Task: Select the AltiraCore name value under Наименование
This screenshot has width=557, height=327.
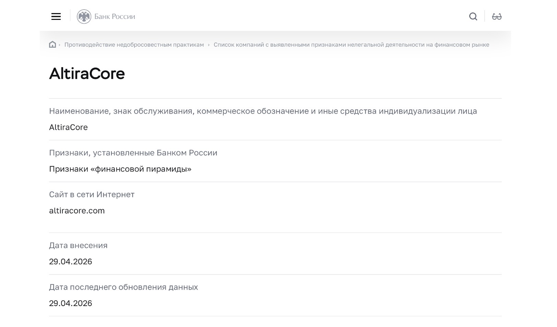Action: (68, 127)
